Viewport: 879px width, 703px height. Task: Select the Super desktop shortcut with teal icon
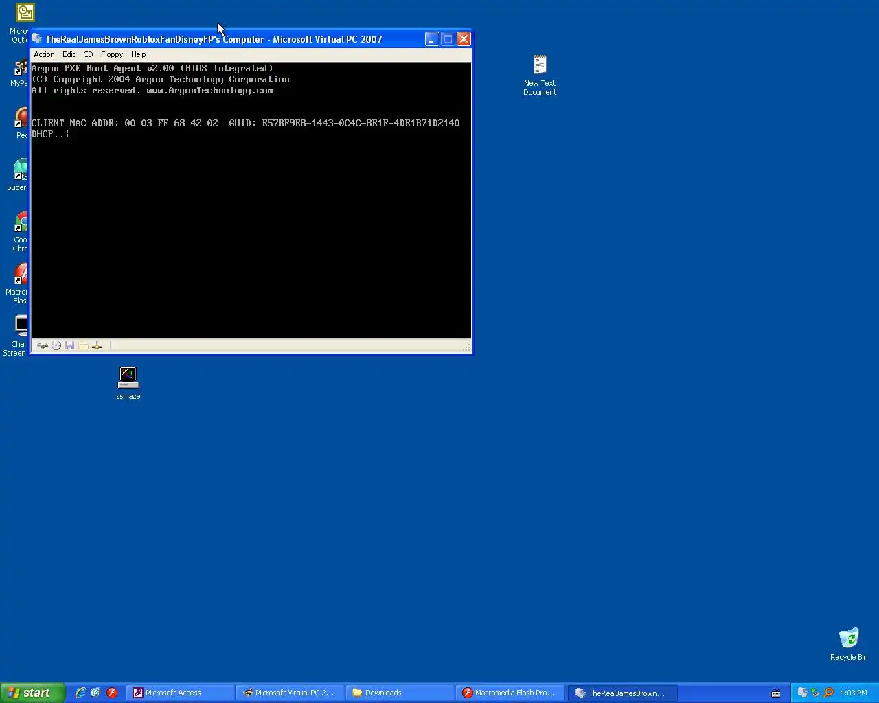point(18,175)
